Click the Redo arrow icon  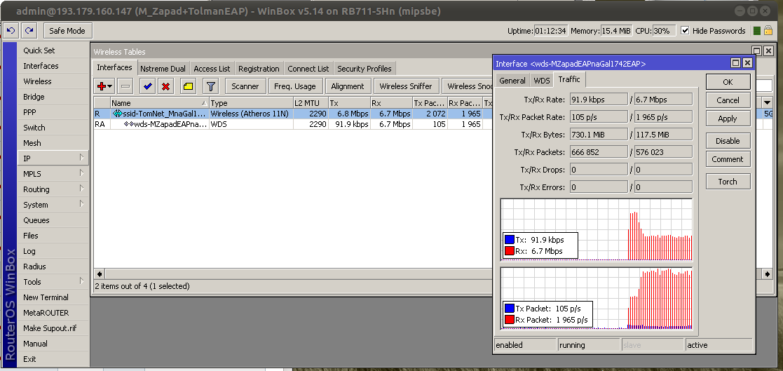29,31
